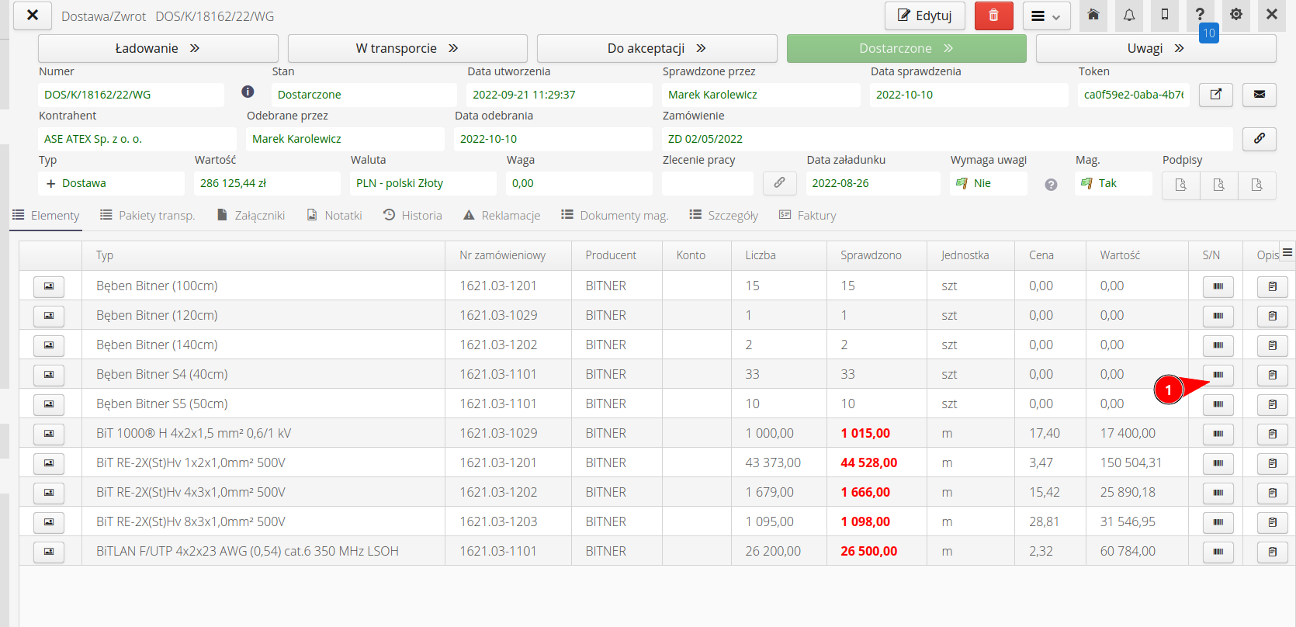The width and height of the screenshot is (1296, 627).
Task: Open the Historia tab
Action: tap(412, 216)
